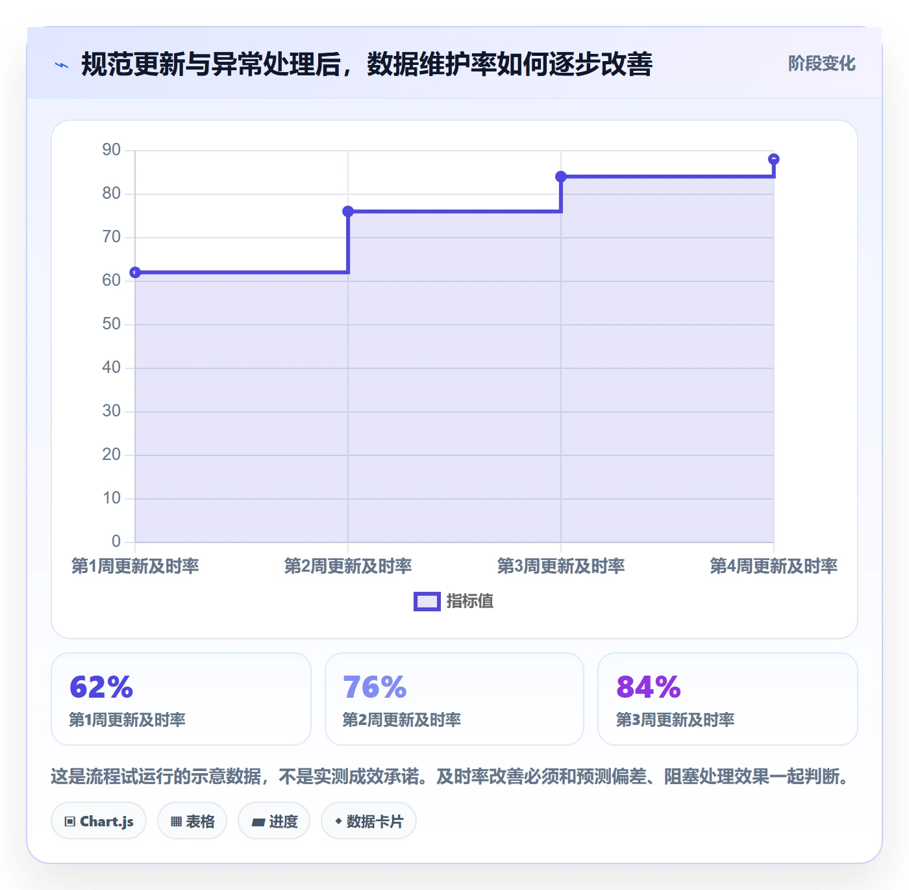Click the 第3周更新及时率 card label
Image resolution: width=909 pixels, height=890 pixels.
(x=675, y=720)
